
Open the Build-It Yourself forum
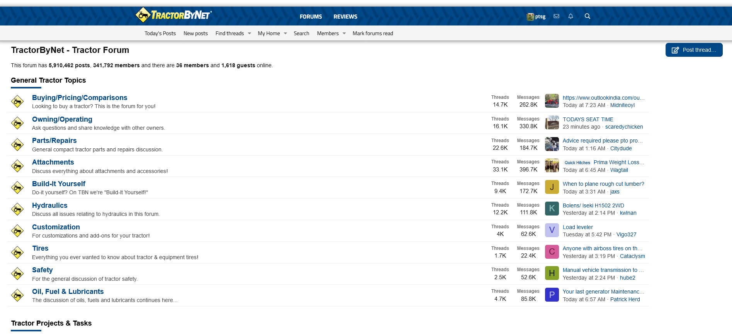coord(59,184)
